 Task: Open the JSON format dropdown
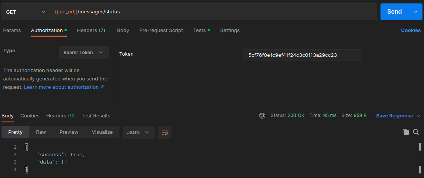tap(138, 132)
